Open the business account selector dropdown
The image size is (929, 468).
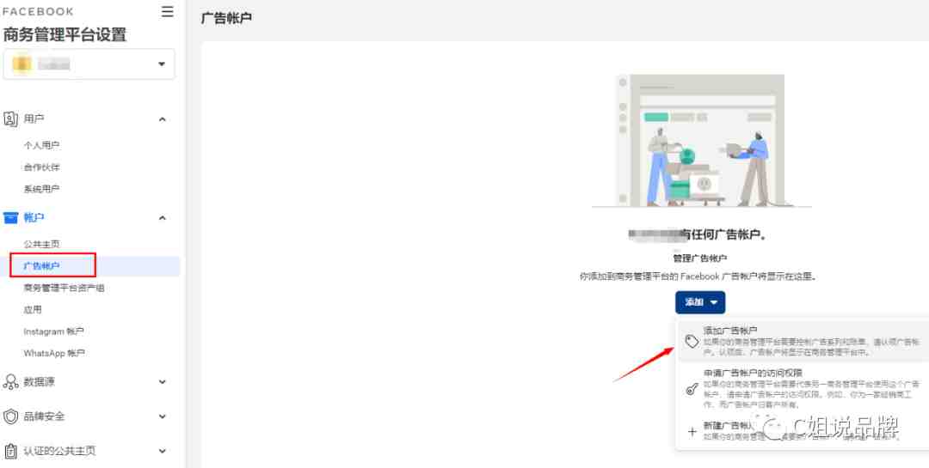point(89,64)
